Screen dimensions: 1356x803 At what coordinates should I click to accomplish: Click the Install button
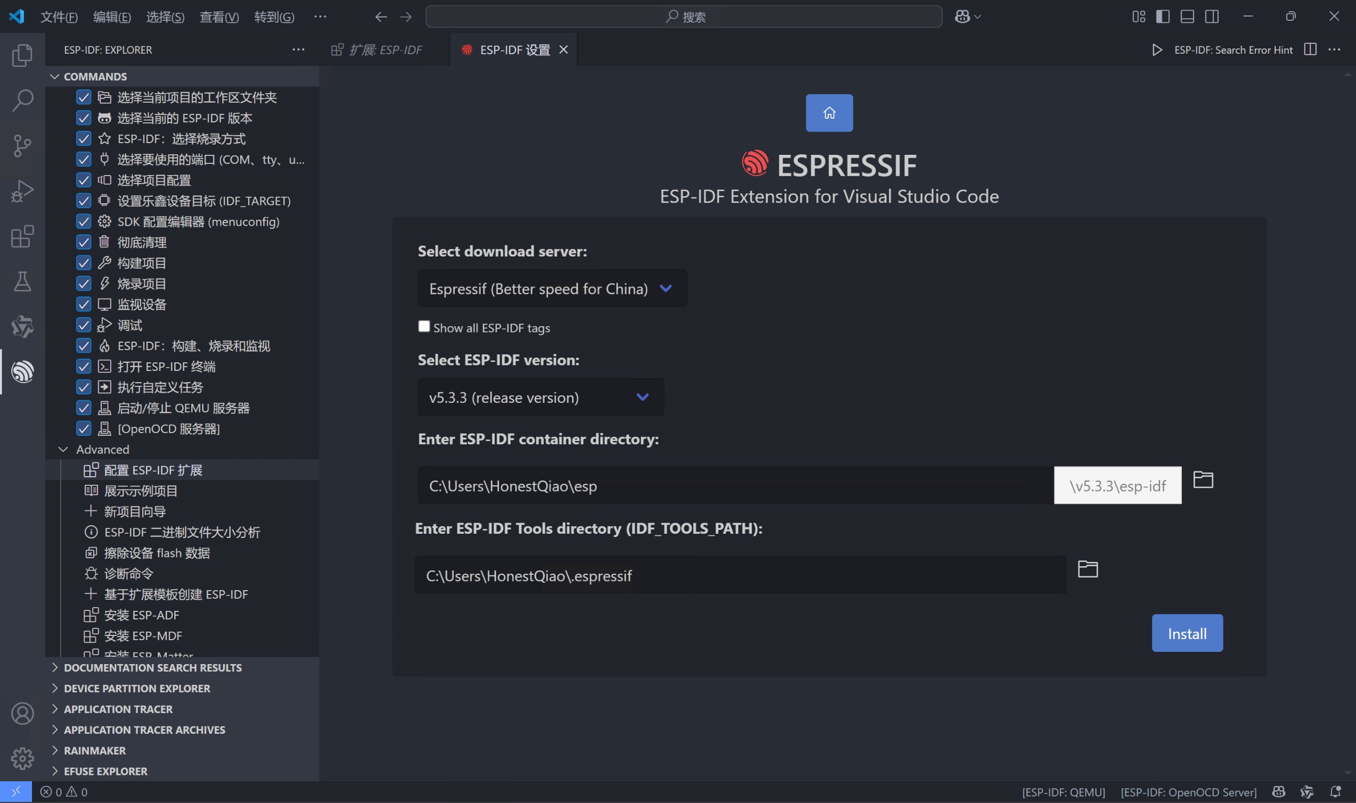(1187, 633)
